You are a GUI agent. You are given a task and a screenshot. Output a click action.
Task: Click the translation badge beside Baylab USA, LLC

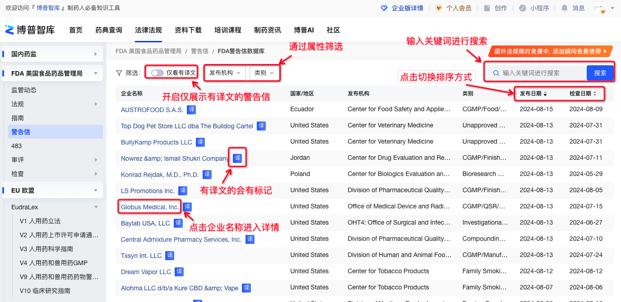tap(178, 223)
